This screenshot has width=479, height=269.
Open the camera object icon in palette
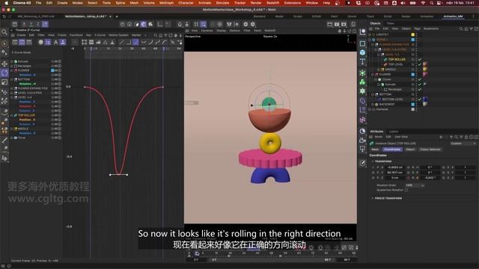[x=362, y=140]
